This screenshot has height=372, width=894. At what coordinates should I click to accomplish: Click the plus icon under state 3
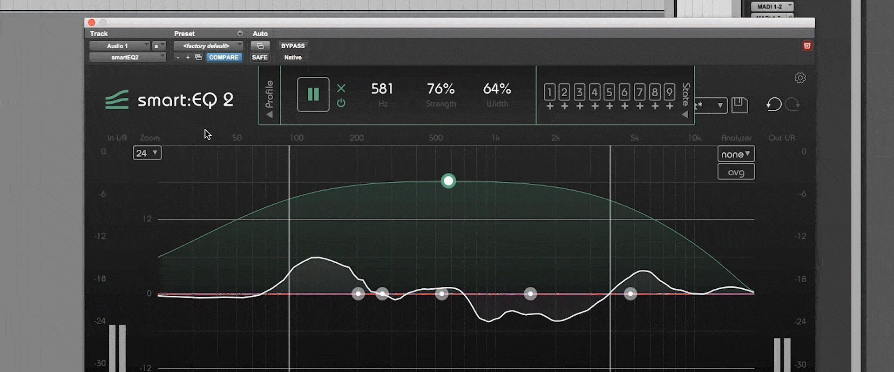[580, 106]
